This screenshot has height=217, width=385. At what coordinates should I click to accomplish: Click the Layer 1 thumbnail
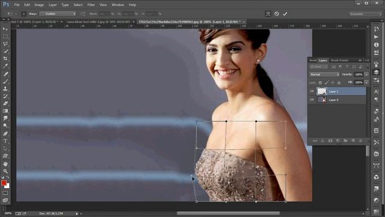322,91
